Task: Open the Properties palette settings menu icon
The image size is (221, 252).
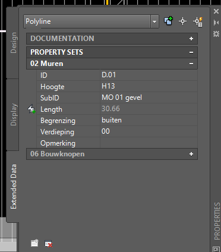Action: tap(216, 34)
